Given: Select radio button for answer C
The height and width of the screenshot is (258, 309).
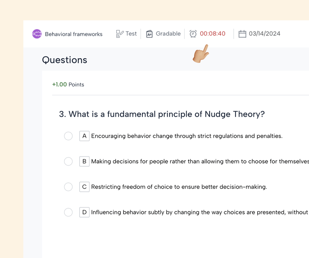Looking at the screenshot, I should [x=68, y=187].
